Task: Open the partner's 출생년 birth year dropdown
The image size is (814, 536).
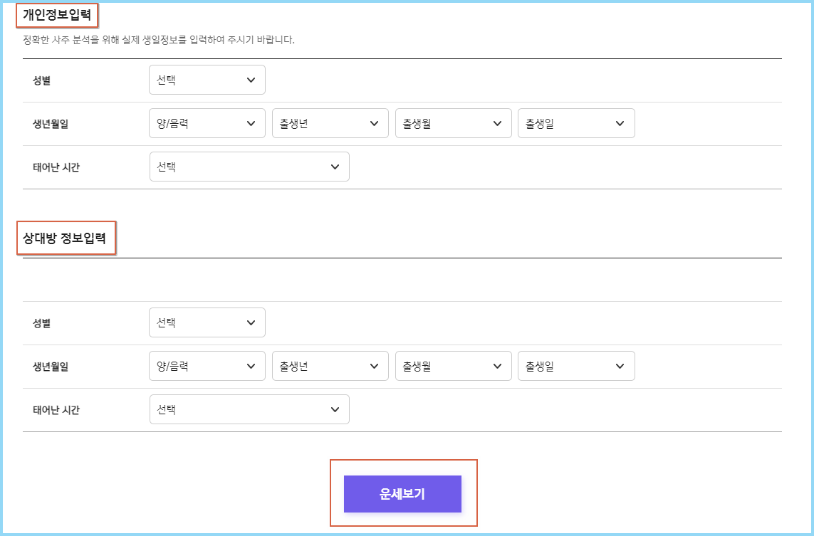Action: 330,365
